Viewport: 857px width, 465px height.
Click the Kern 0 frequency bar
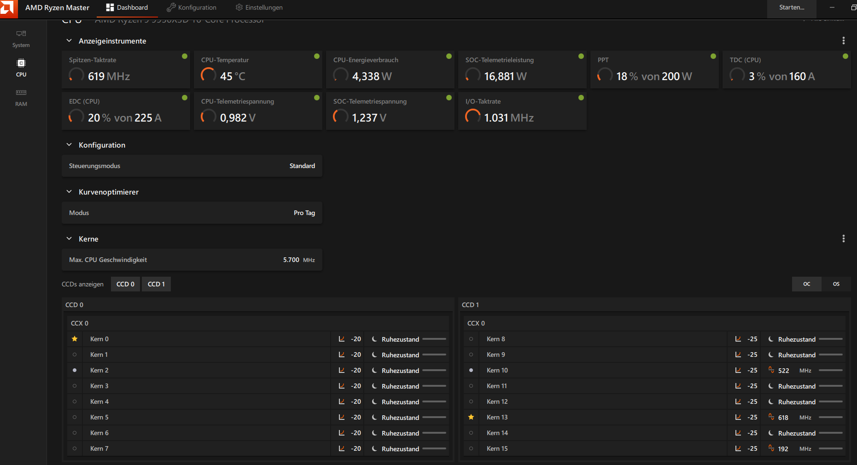tap(434, 339)
